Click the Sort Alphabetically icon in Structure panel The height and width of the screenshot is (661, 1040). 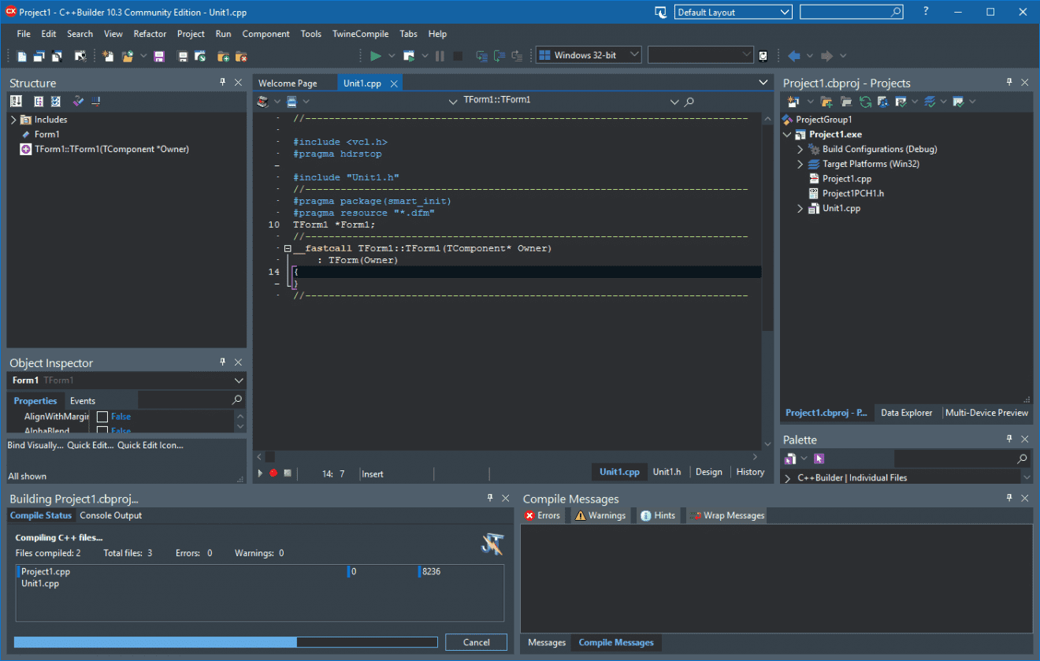point(16,101)
